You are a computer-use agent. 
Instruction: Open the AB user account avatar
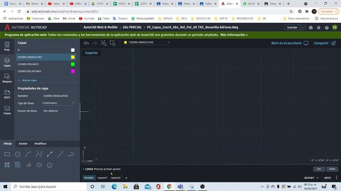coord(335,27)
